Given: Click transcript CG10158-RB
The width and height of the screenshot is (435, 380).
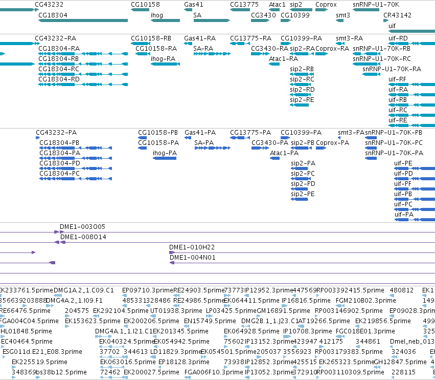Looking at the screenshot, I should (x=141, y=44).
